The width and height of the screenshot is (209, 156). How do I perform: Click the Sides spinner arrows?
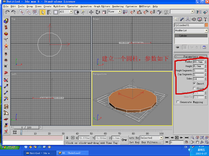pyautogui.click(x=205, y=79)
